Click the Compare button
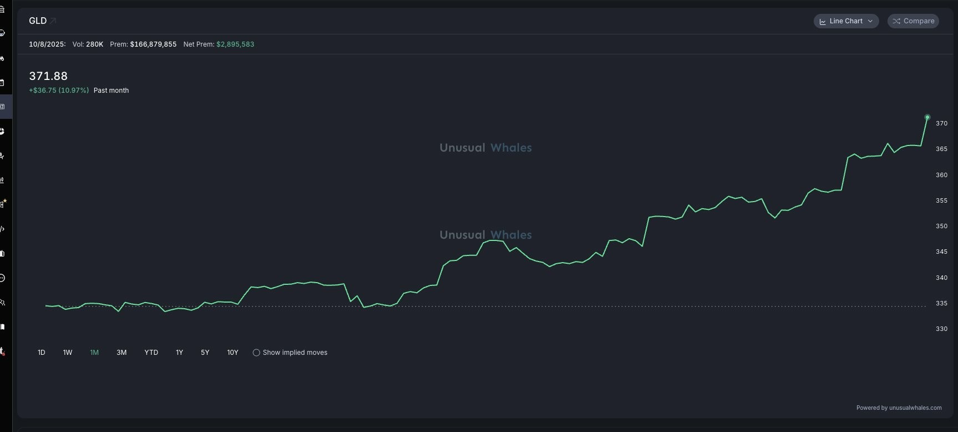This screenshot has width=958, height=432. click(x=913, y=21)
